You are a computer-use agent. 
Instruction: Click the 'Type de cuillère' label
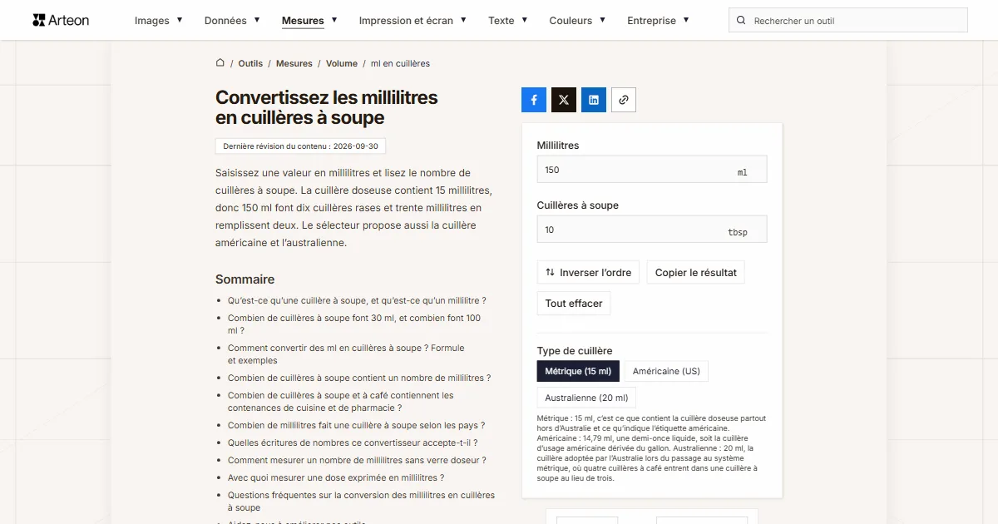click(x=575, y=351)
